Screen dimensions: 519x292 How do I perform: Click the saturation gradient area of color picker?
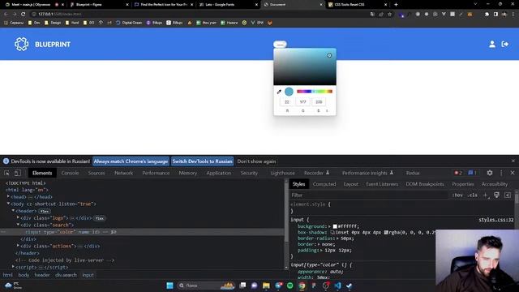305,67
